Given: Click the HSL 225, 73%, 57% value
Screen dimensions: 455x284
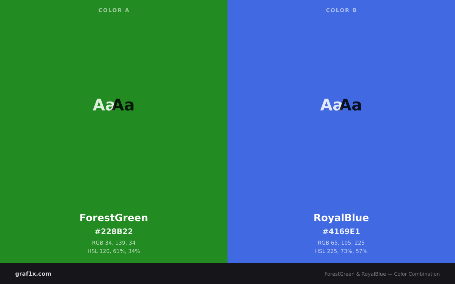Looking at the screenshot, I should pos(341,251).
